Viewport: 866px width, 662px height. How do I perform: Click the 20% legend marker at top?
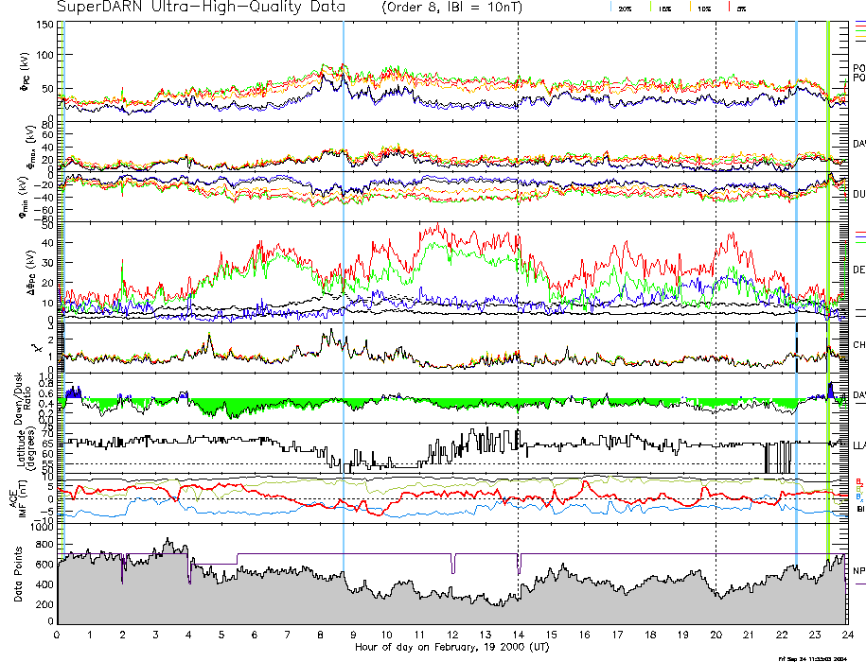[x=626, y=8]
